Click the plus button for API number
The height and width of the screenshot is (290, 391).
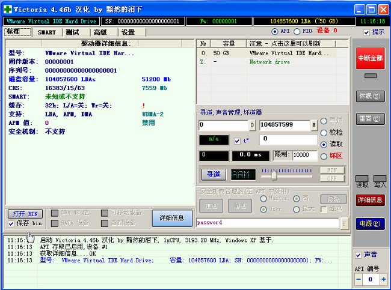383,279
